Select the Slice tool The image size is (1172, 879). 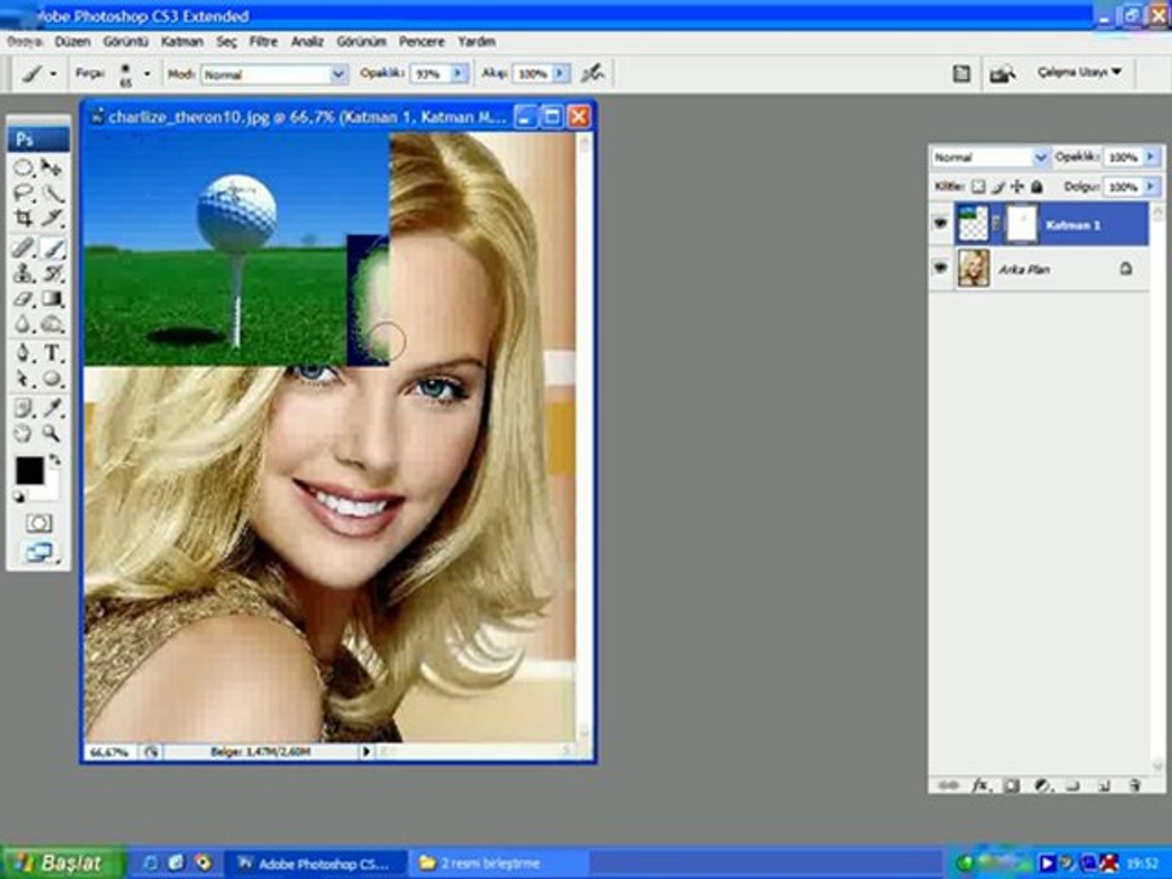click(x=52, y=218)
